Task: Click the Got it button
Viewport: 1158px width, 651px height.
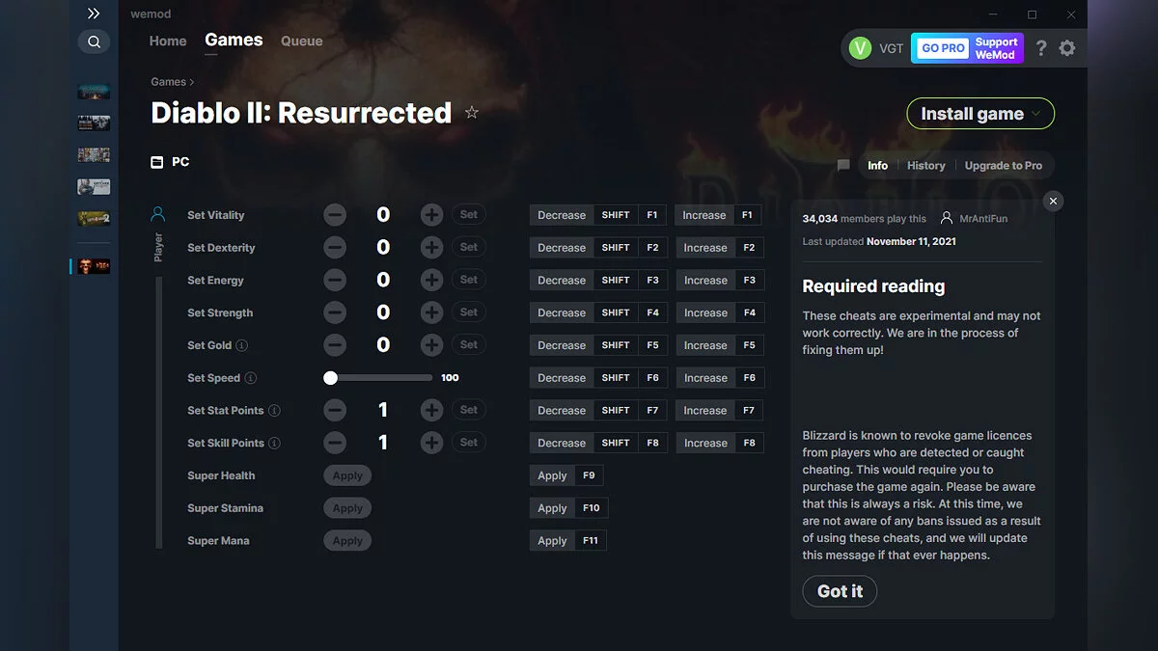Action: 839,591
